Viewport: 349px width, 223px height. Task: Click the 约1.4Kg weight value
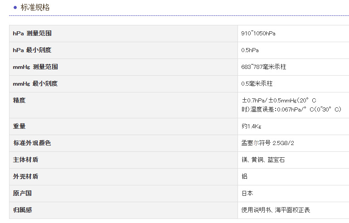(252, 126)
